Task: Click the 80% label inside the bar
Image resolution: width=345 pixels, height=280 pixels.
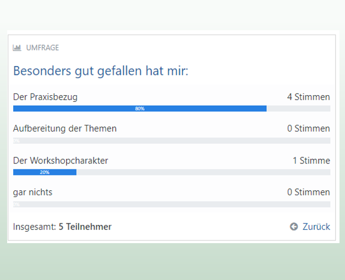Action: click(x=140, y=109)
